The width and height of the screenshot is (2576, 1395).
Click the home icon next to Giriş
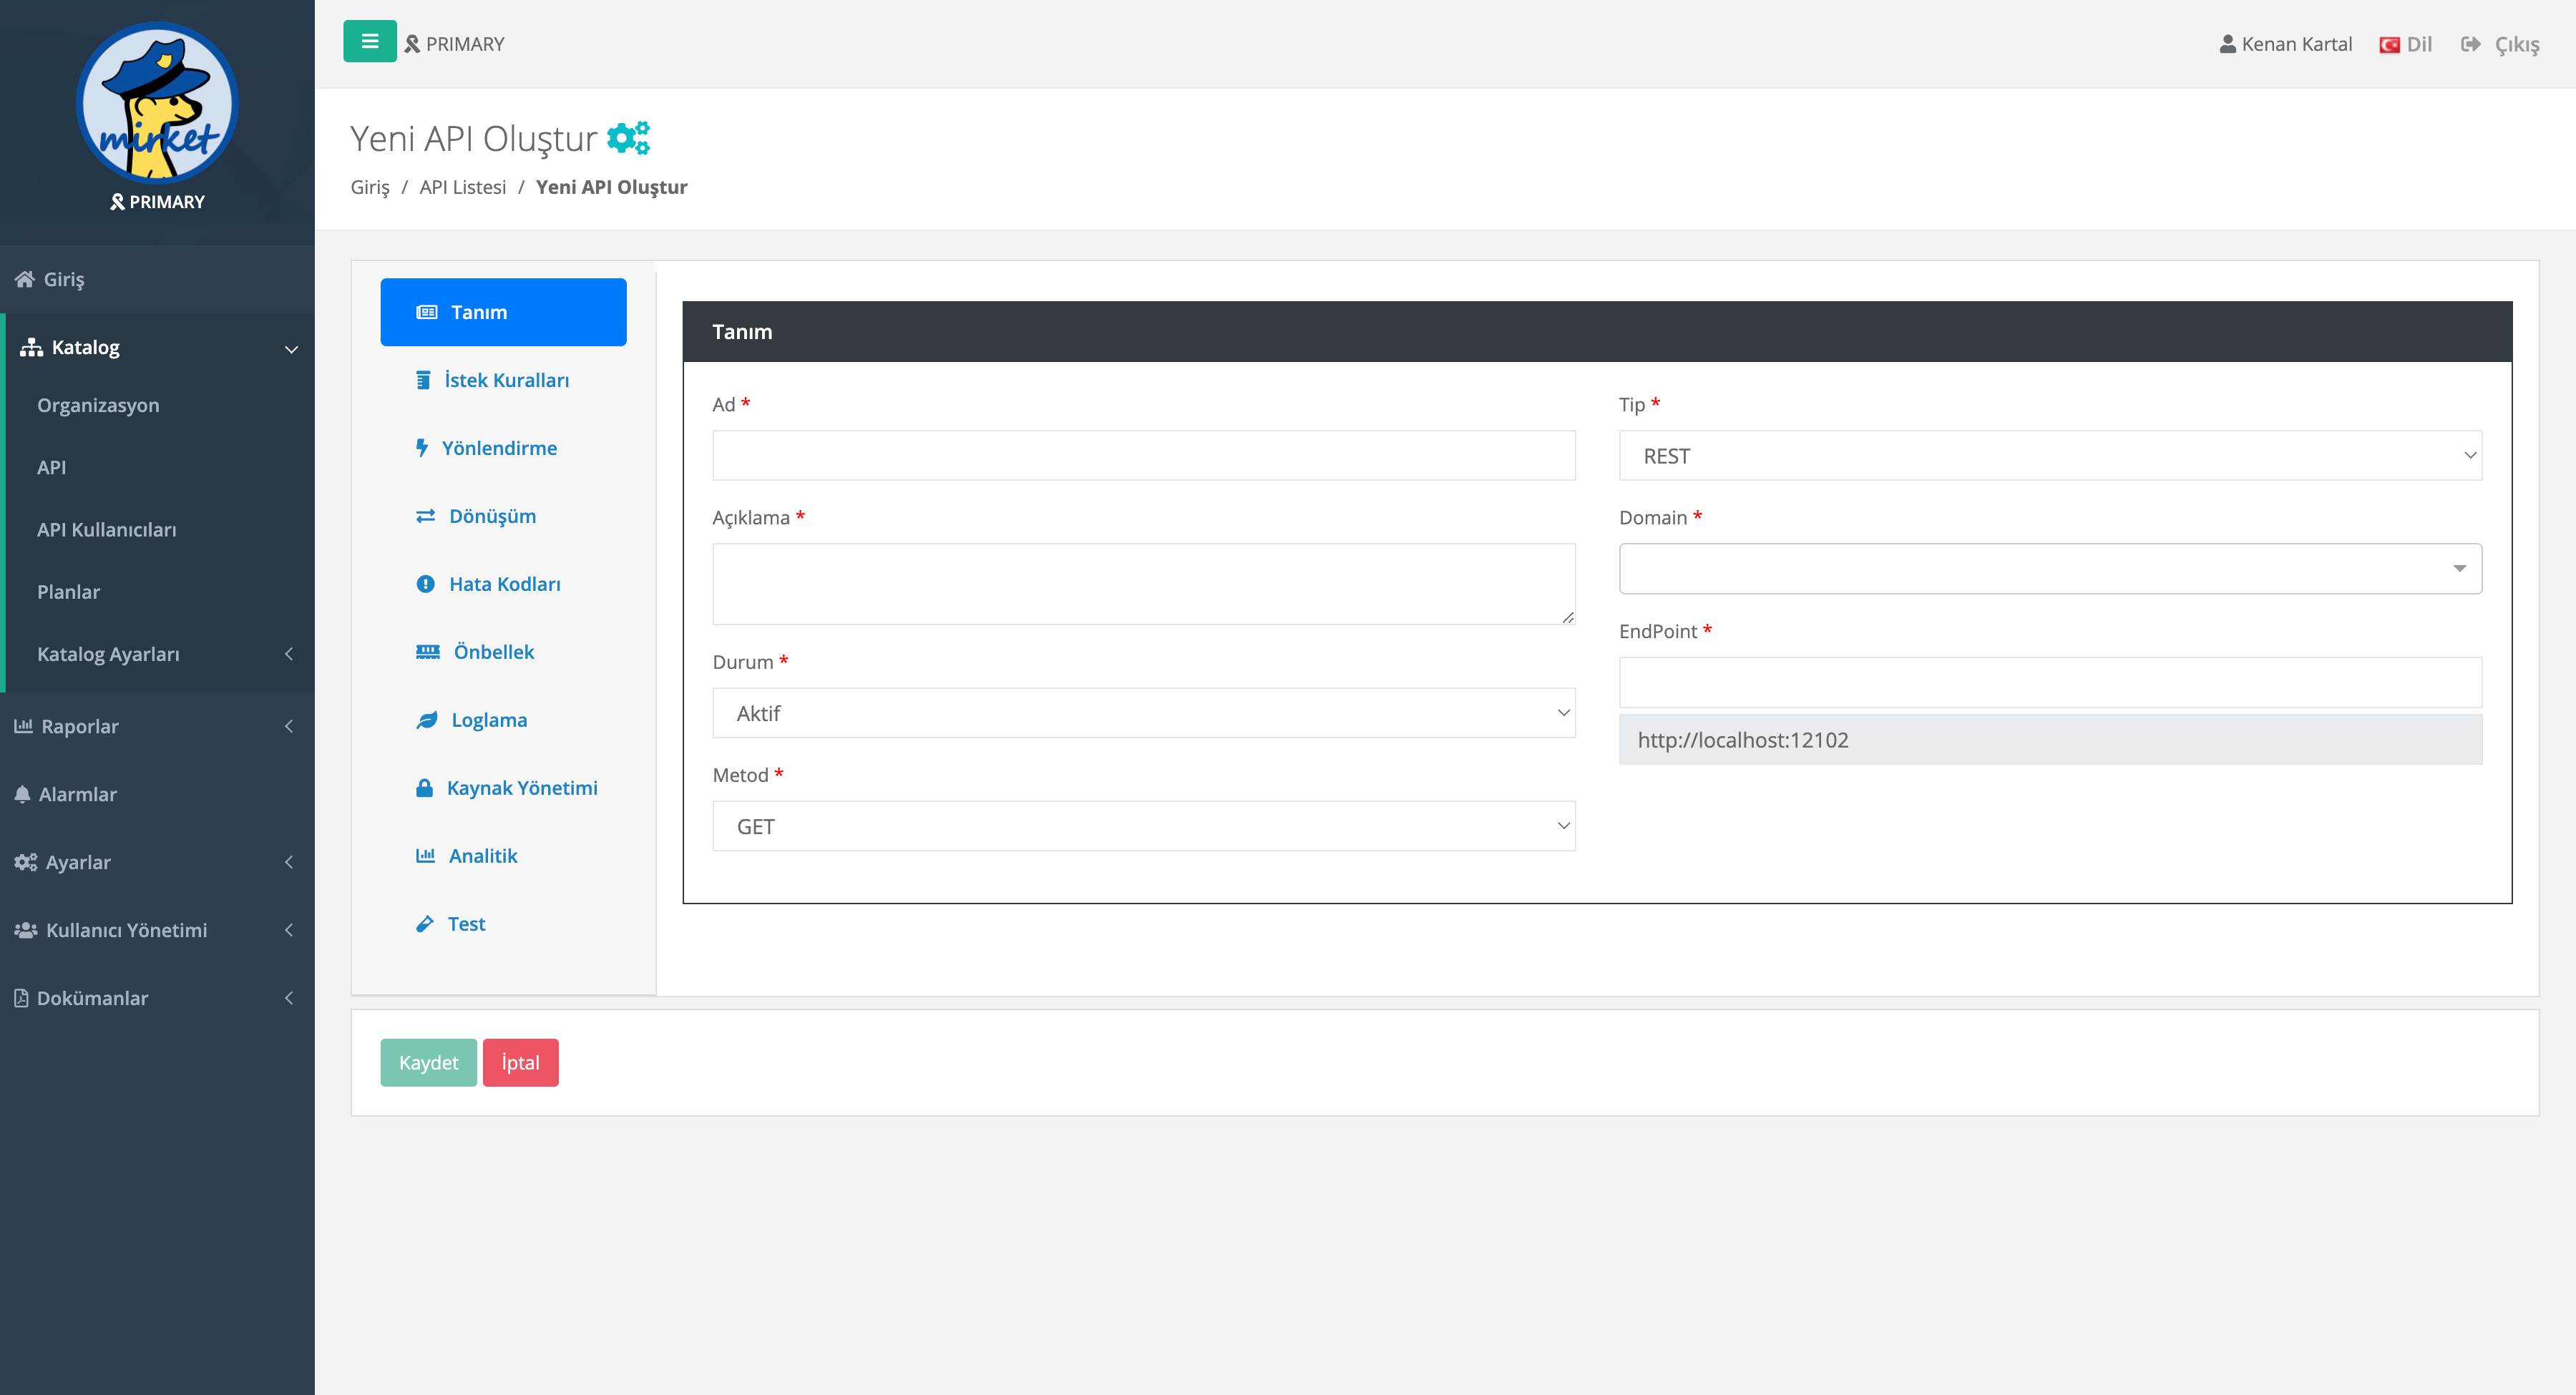click(x=25, y=279)
